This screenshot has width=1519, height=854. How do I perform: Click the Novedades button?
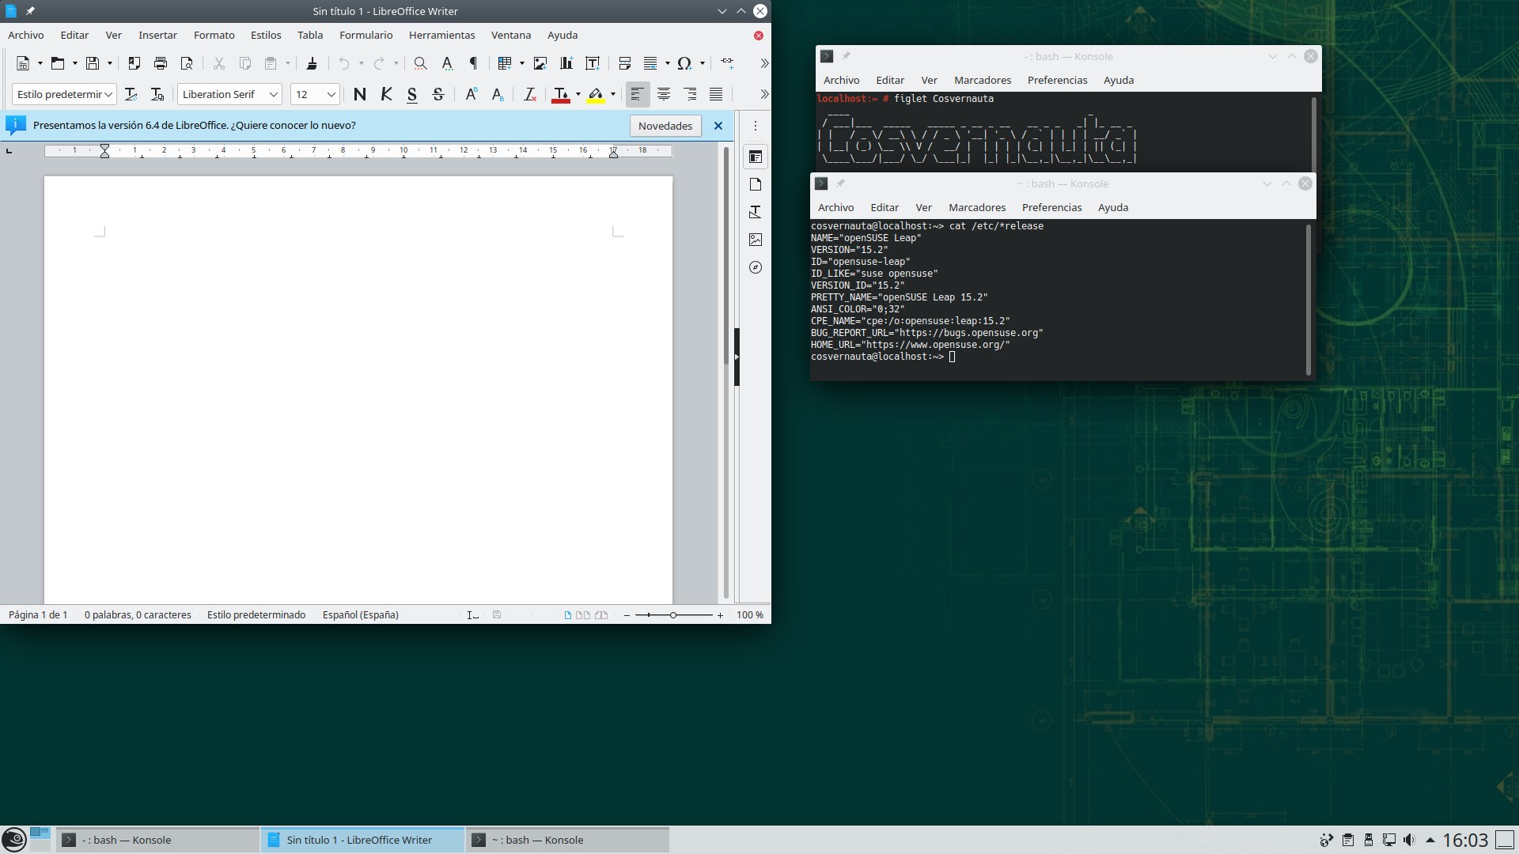[665, 126]
